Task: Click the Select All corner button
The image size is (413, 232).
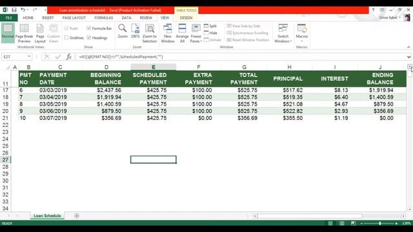Action: [8, 67]
